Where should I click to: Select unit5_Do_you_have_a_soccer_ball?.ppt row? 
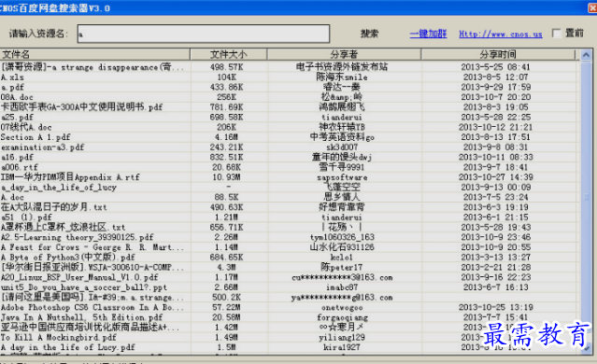290,287
